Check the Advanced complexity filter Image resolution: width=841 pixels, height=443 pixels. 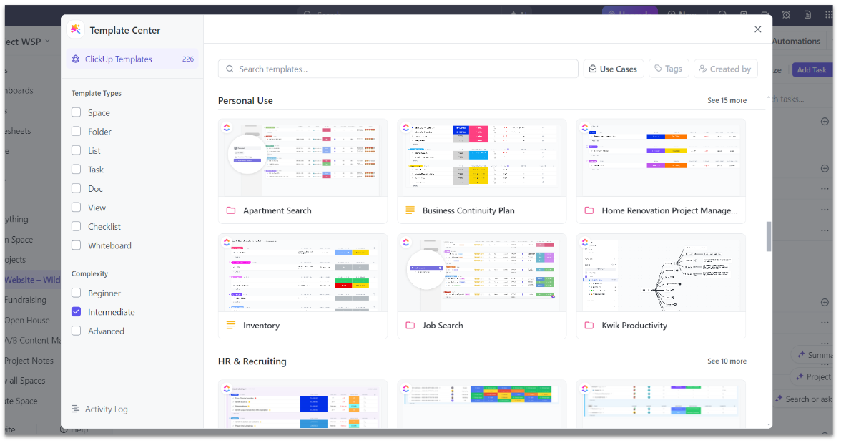[x=76, y=331]
